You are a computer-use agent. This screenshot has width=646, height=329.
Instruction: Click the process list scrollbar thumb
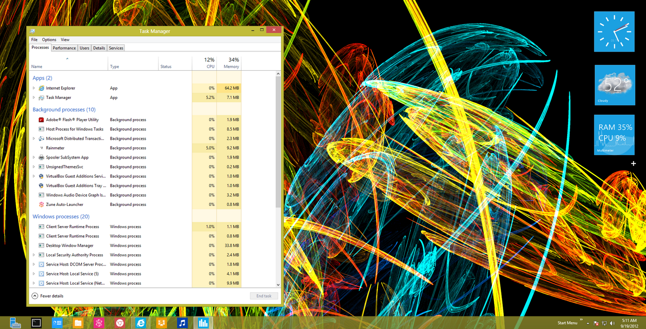(x=278, y=142)
